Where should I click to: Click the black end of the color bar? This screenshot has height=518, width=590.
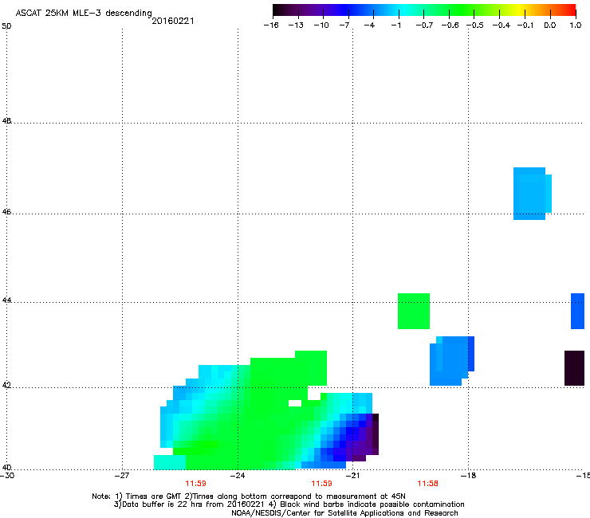pyautogui.click(x=278, y=10)
